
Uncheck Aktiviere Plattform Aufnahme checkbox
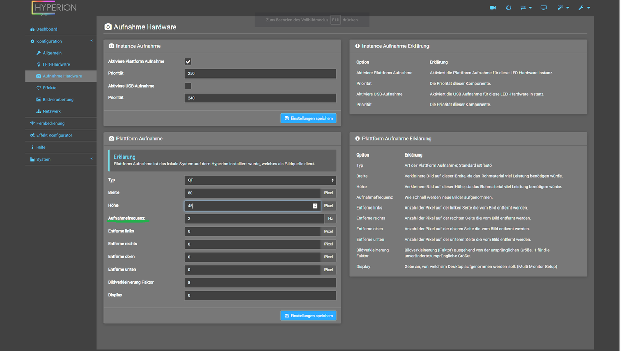(x=188, y=61)
